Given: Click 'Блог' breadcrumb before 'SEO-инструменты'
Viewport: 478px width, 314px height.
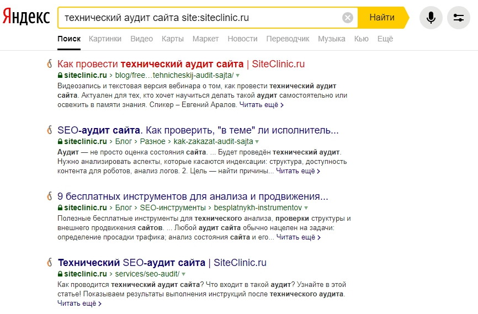Looking at the screenshot, I should [x=124, y=207].
